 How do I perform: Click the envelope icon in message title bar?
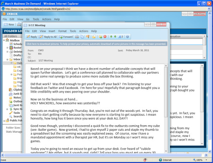tap(25, 25)
